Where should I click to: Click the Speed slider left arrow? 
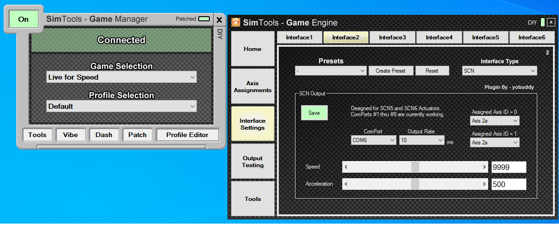(x=346, y=167)
